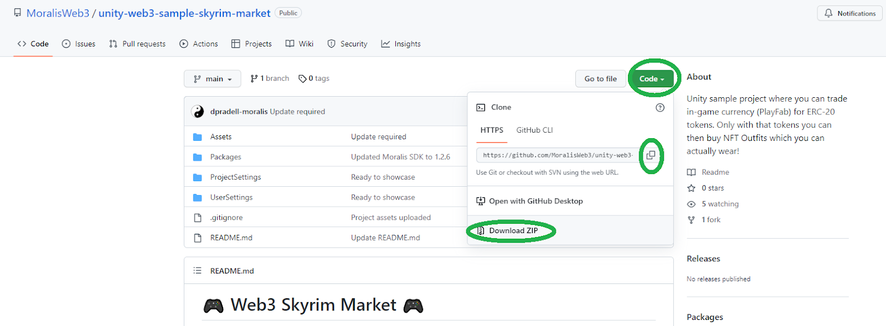Click Open with GitHub Desktop
The image size is (886, 326).
(535, 201)
